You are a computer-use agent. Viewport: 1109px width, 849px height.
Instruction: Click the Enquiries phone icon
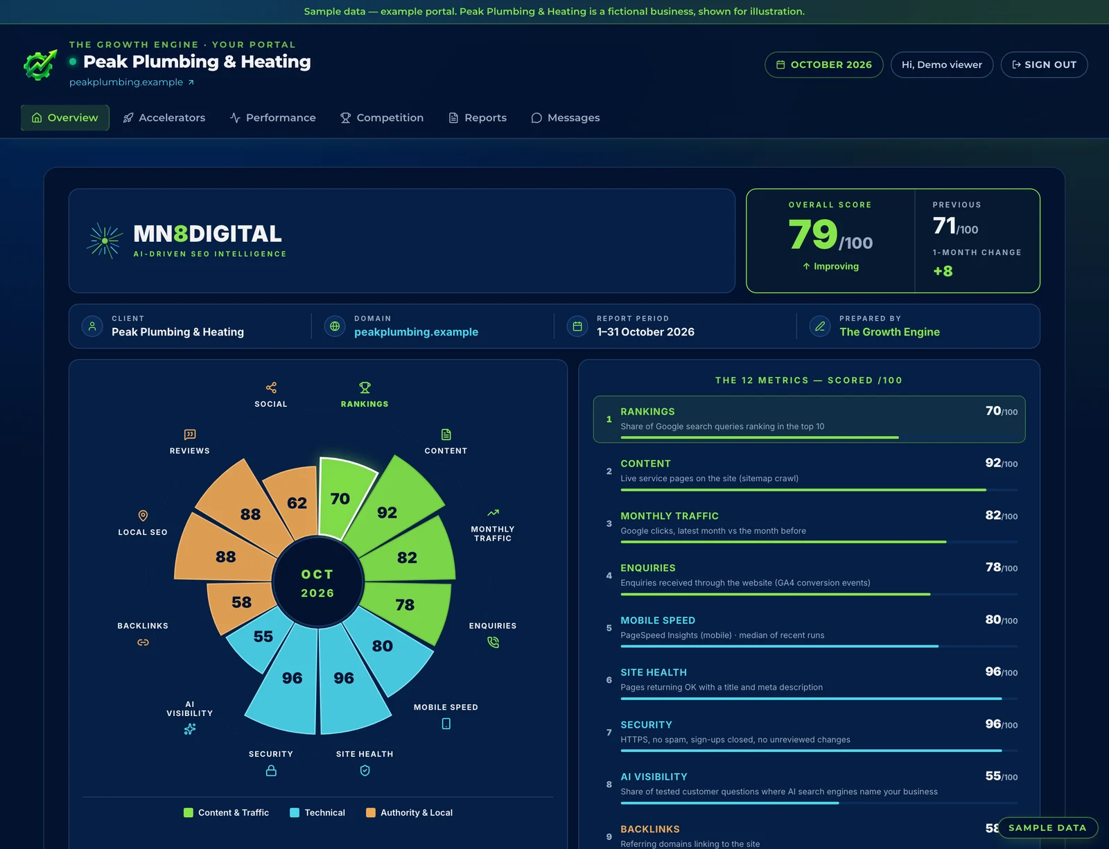(x=493, y=642)
